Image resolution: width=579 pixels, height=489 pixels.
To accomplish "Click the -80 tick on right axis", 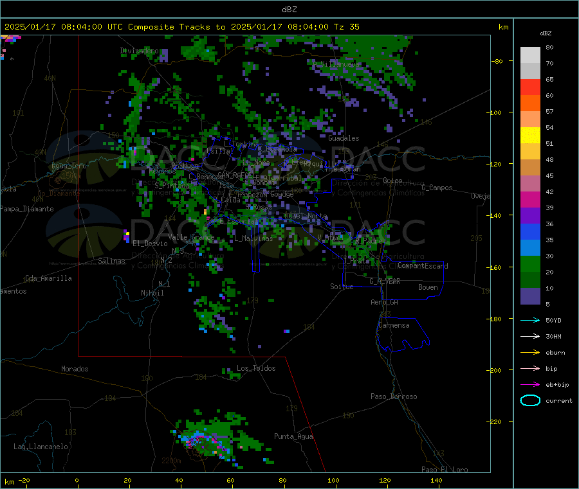I will (497, 61).
